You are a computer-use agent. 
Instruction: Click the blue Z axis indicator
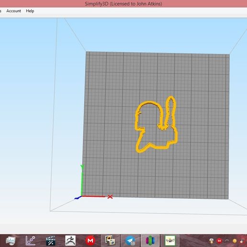pos(78,198)
